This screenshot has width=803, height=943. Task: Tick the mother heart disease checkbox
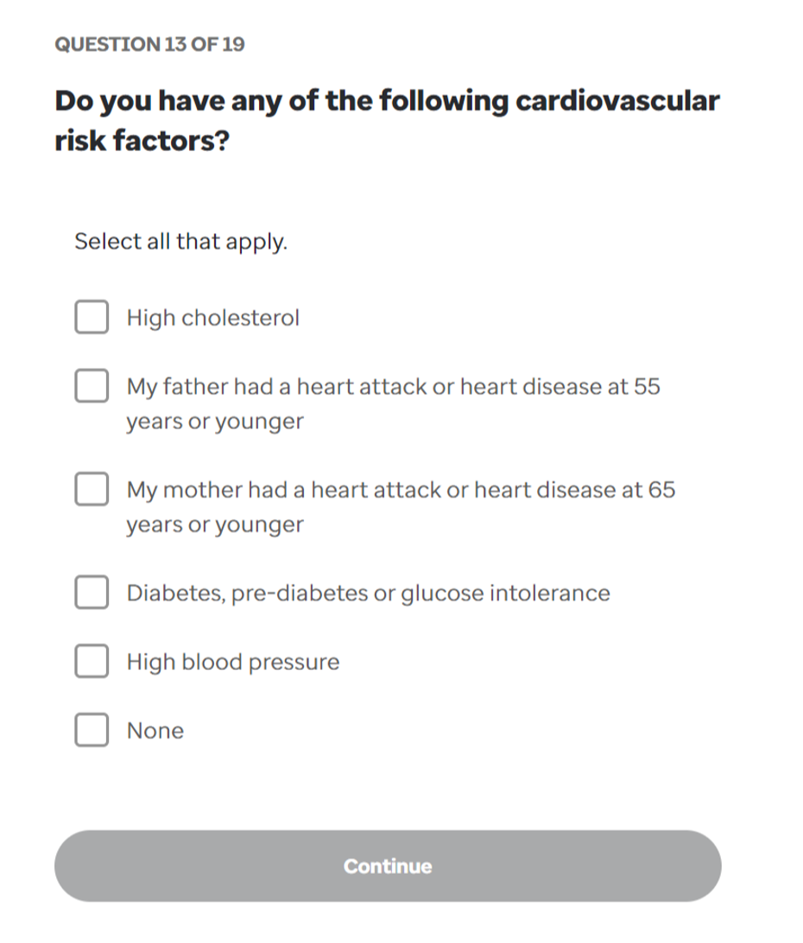click(92, 490)
